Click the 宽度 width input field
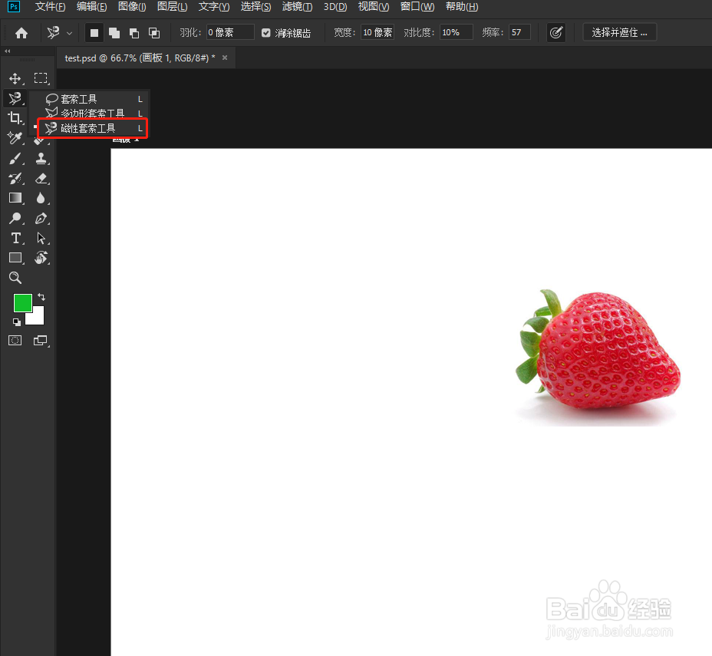This screenshot has width=712, height=656. (377, 33)
